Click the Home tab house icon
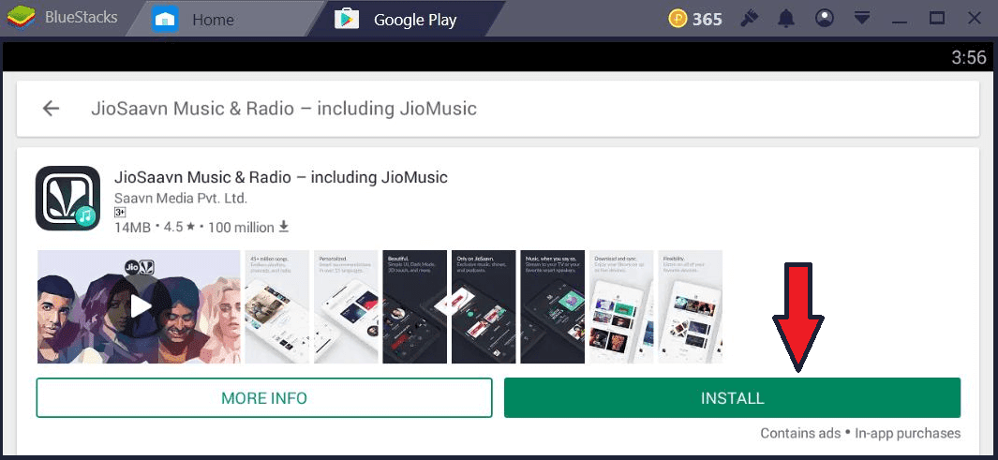Screen dimensions: 998x460 [165, 19]
